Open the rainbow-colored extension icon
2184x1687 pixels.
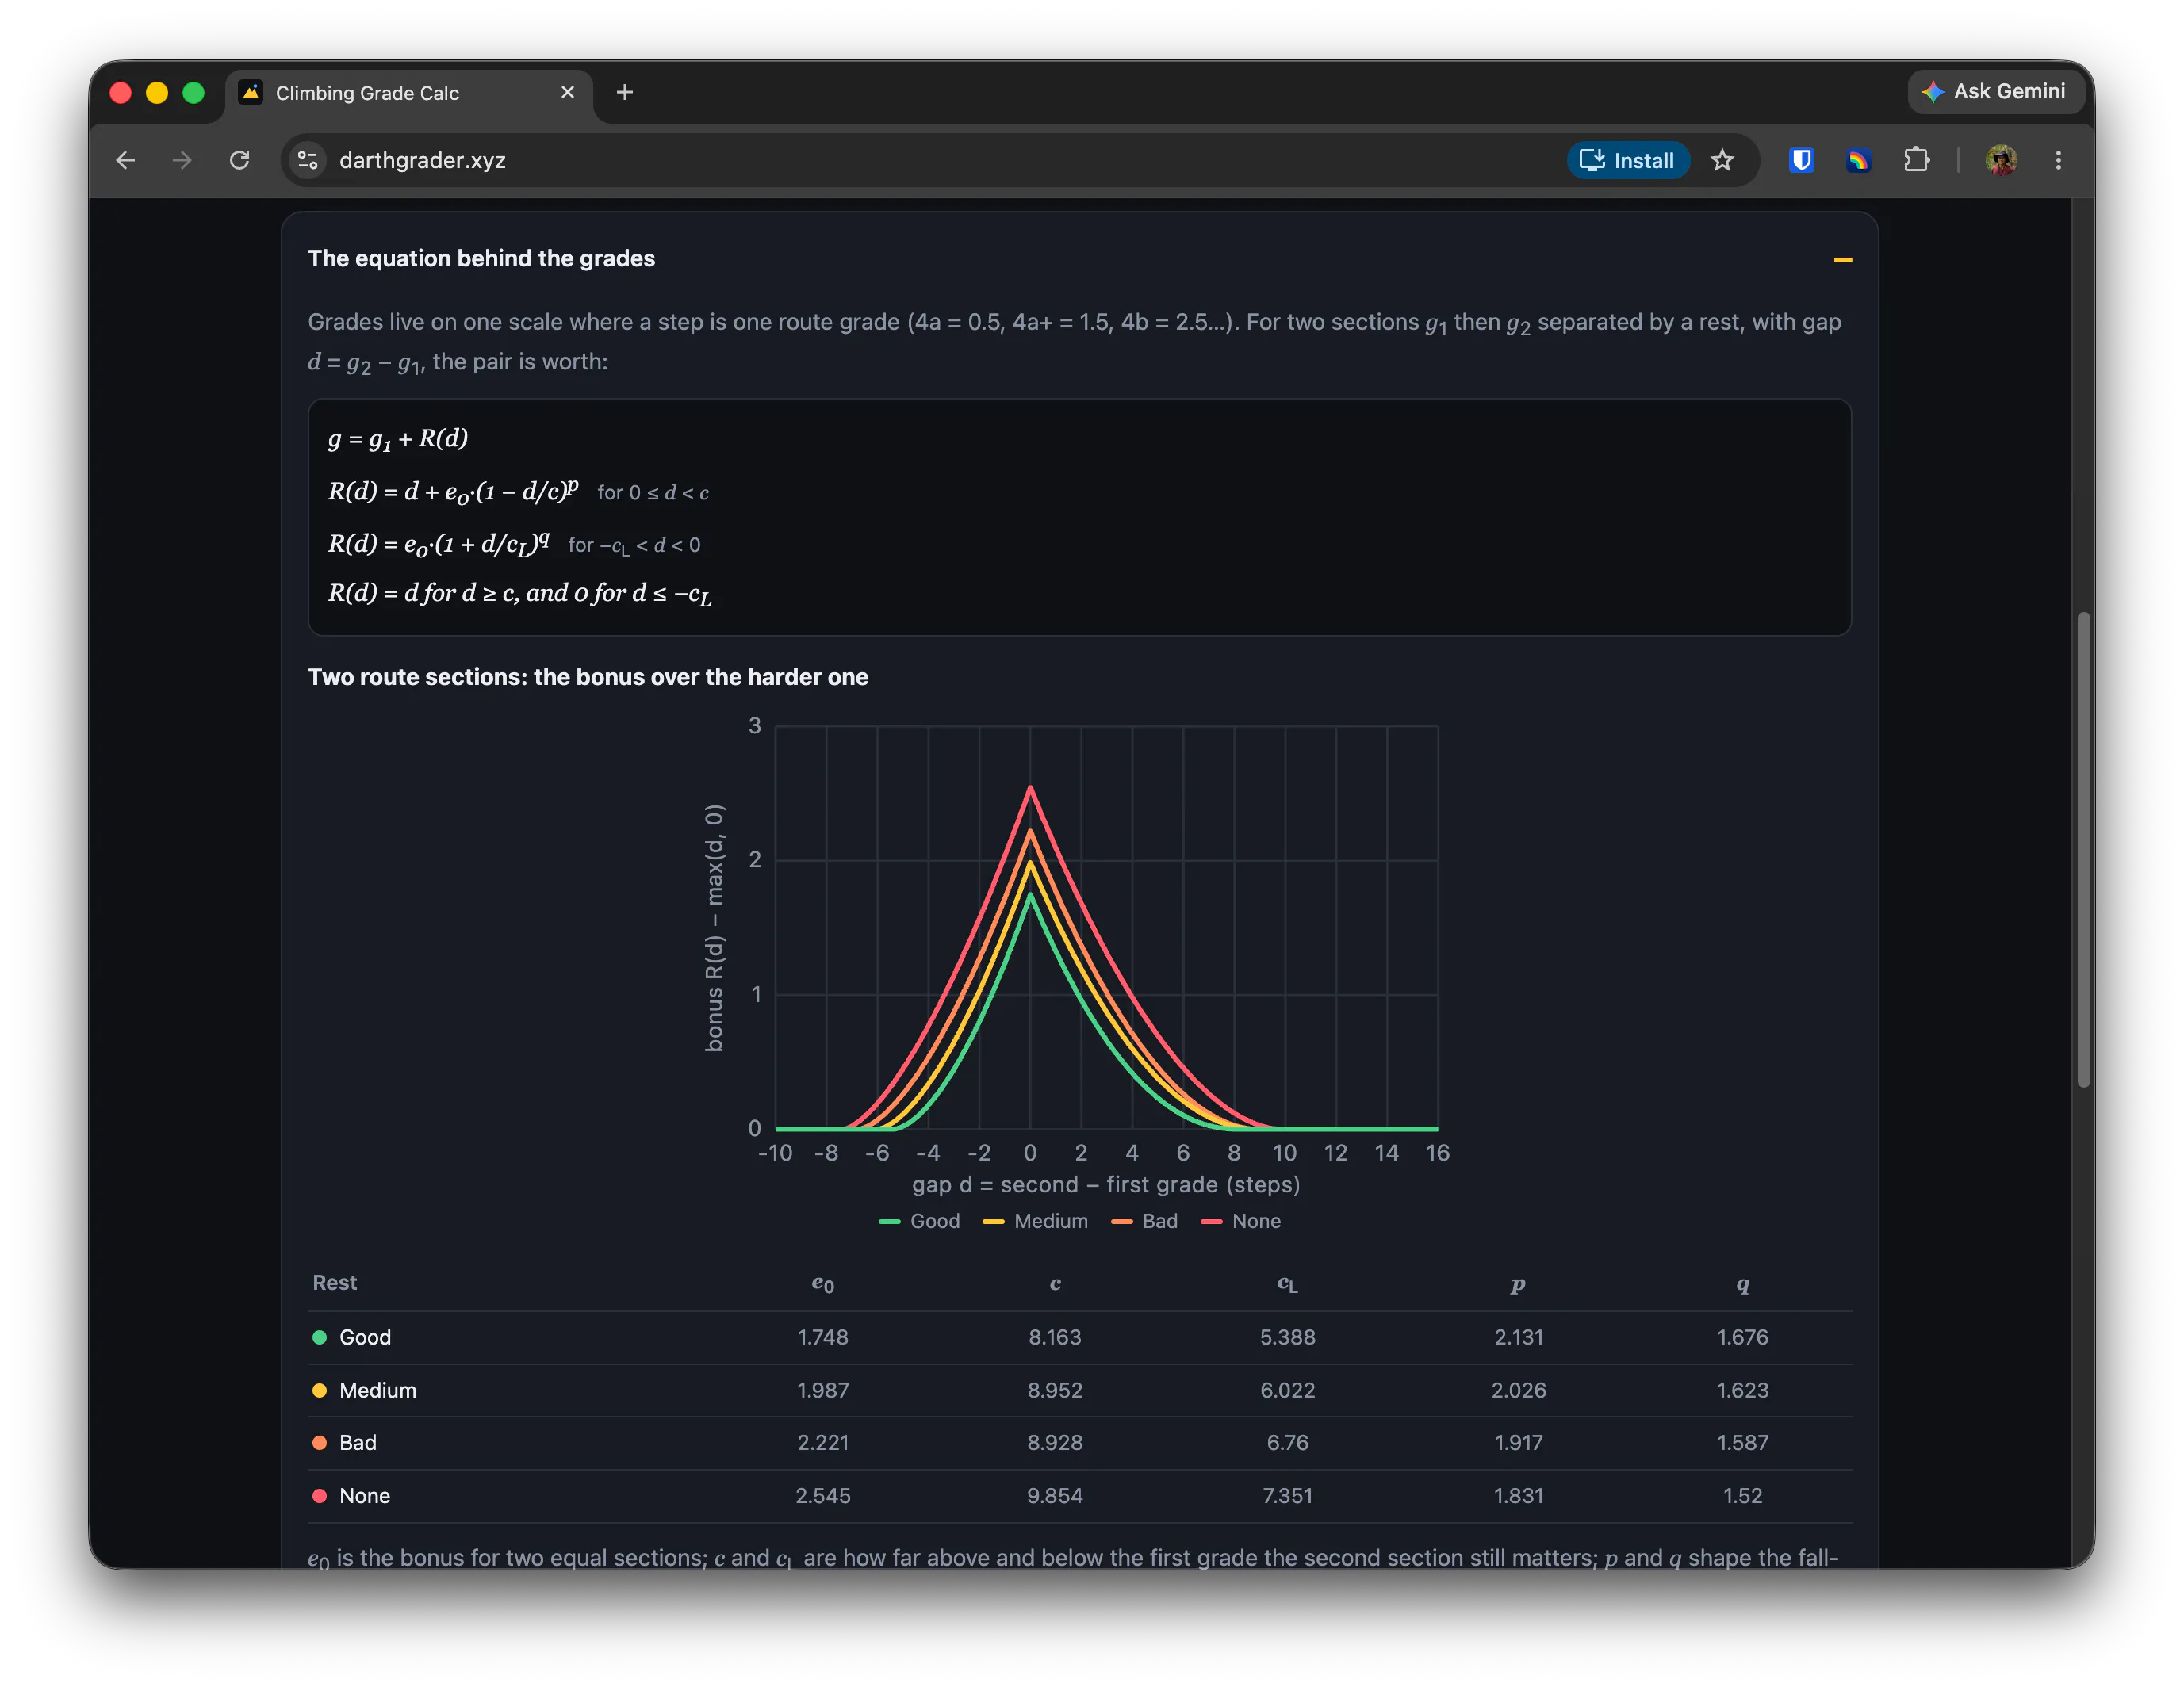tap(1858, 160)
